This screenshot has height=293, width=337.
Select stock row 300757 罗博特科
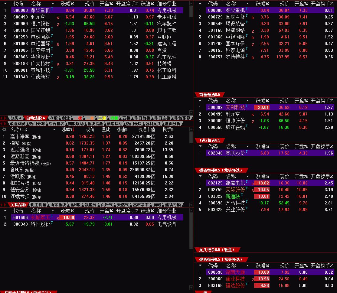coord(270,57)
